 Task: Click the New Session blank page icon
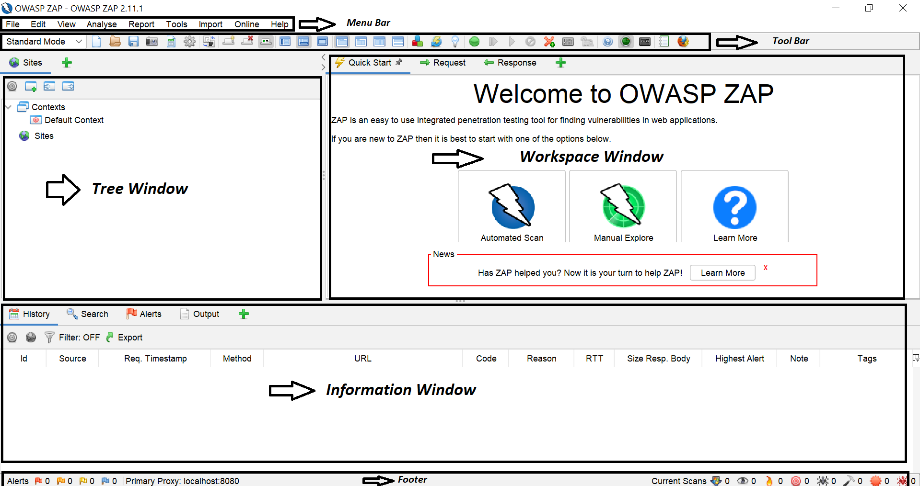(x=96, y=42)
